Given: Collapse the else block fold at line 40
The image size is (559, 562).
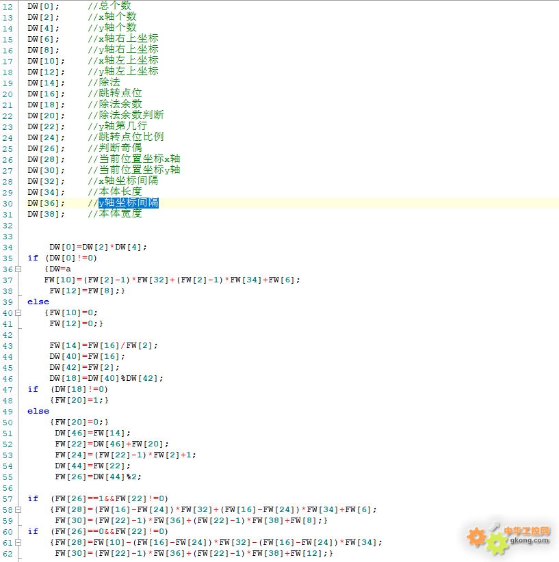Looking at the screenshot, I should 18,312.
